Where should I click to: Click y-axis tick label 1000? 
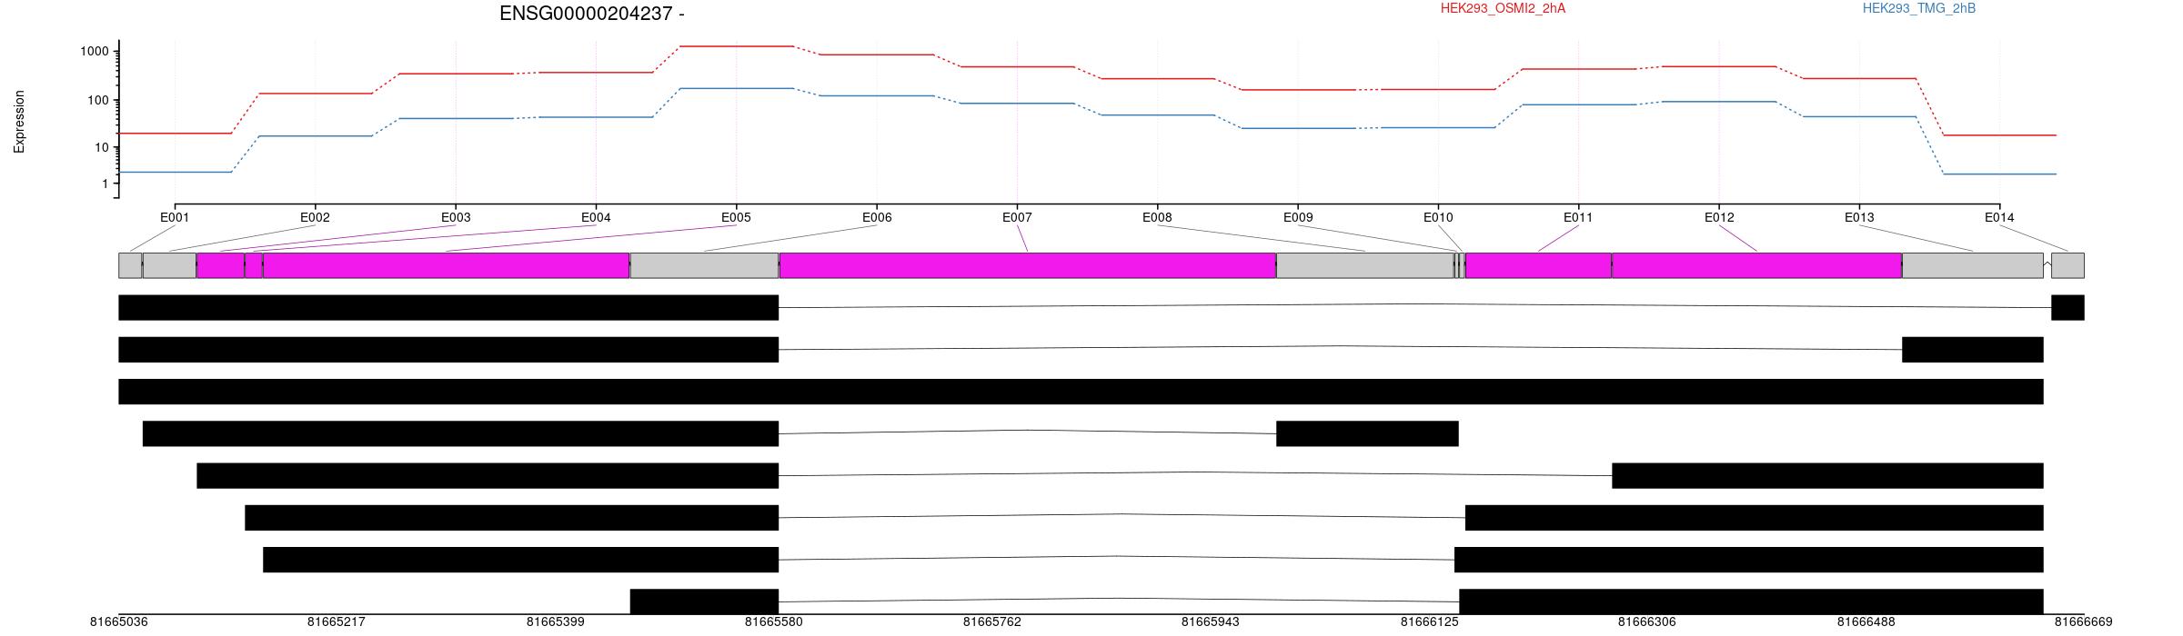click(95, 52)
